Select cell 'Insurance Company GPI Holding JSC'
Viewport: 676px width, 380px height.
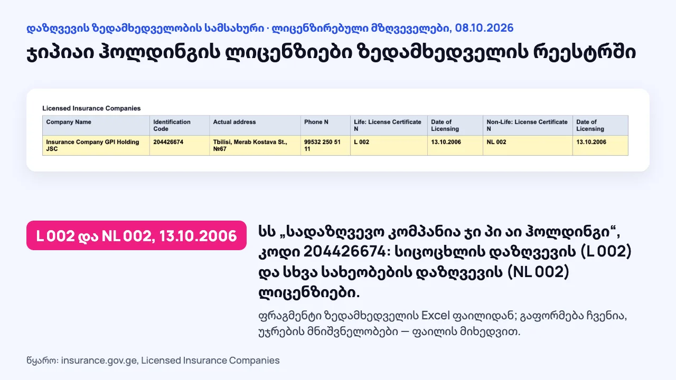(96, 146)
